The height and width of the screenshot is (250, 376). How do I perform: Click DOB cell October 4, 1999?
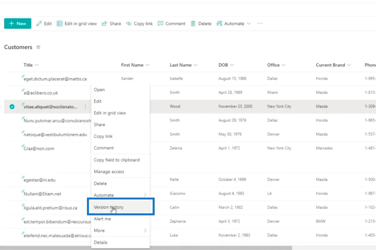pyautogui.click(x=232, y=180)
